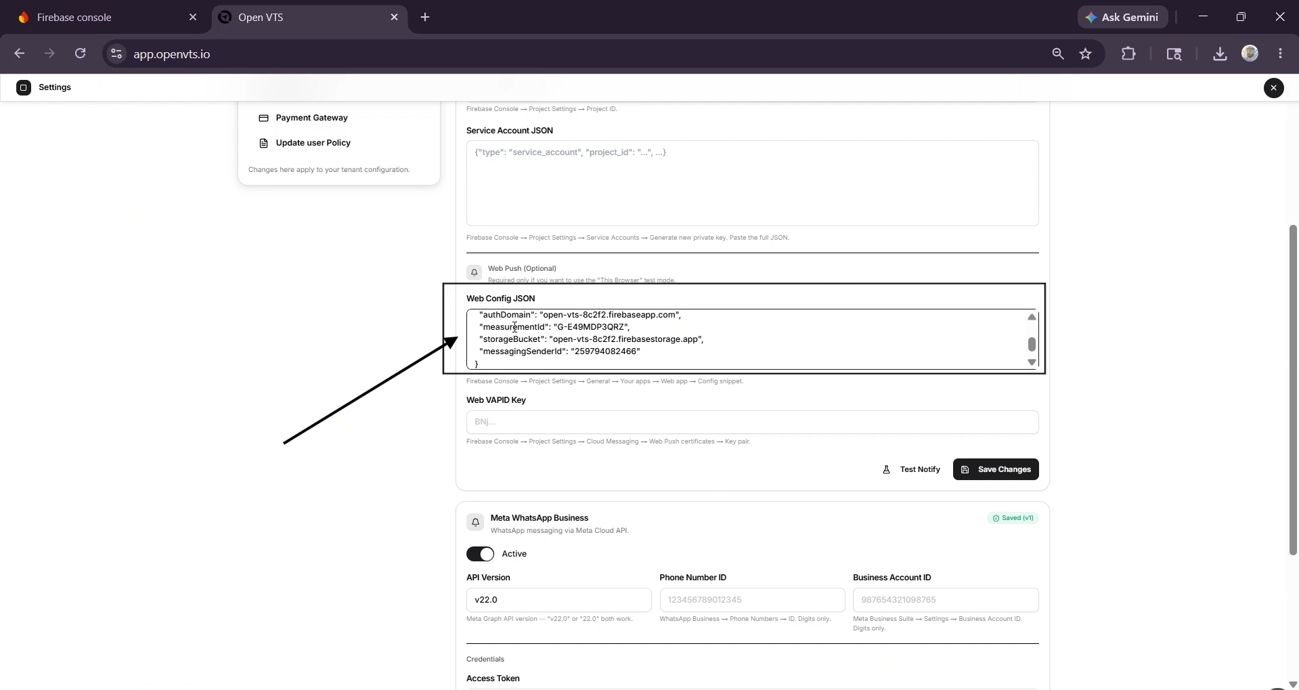The width and height of the screenshot is (1299, 690).
Task: Click the Web Config JSON label
Action: (500, 299)
